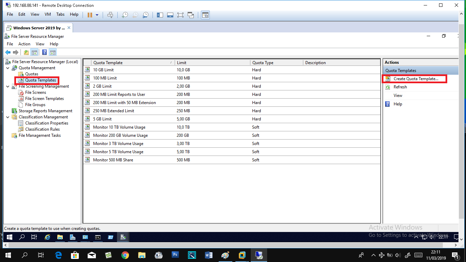
Task: Click the Back arrow in FSRM toolbar
Action: 8,52
